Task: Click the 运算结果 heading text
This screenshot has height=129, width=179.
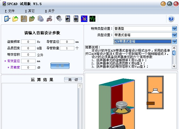Action: [x=42, y=79]
